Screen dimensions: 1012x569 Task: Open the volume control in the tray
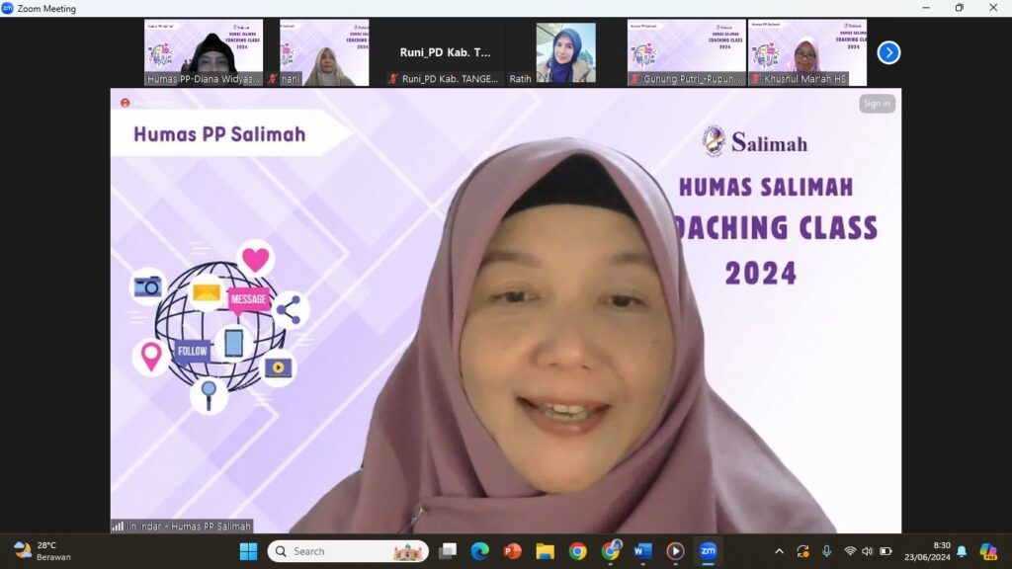tap(868, 551)
